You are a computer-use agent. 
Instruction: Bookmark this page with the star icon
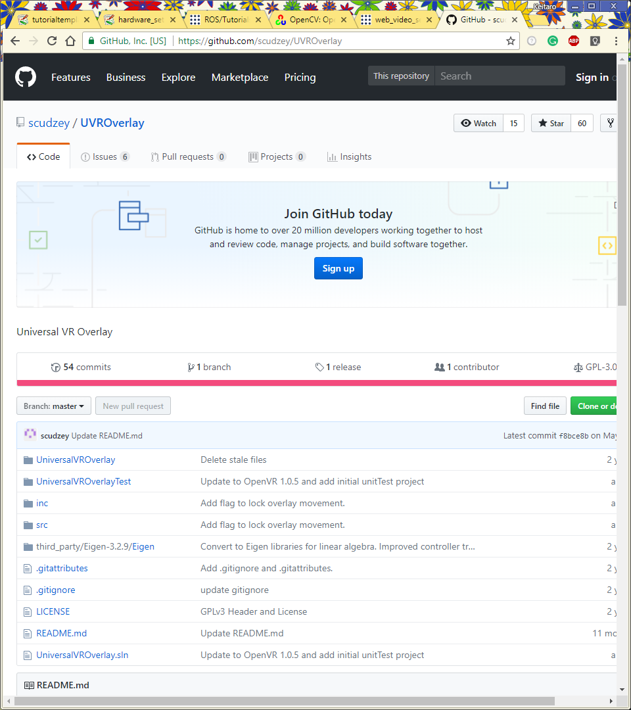(511, 41)
